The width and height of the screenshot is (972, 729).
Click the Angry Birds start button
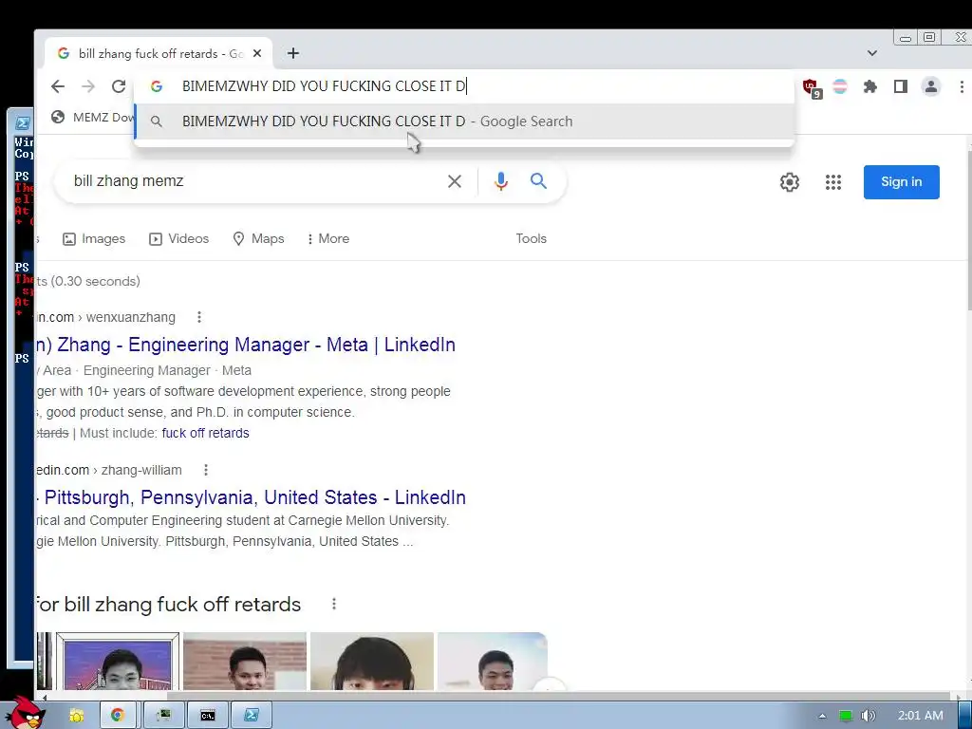[x=26, y=712]
